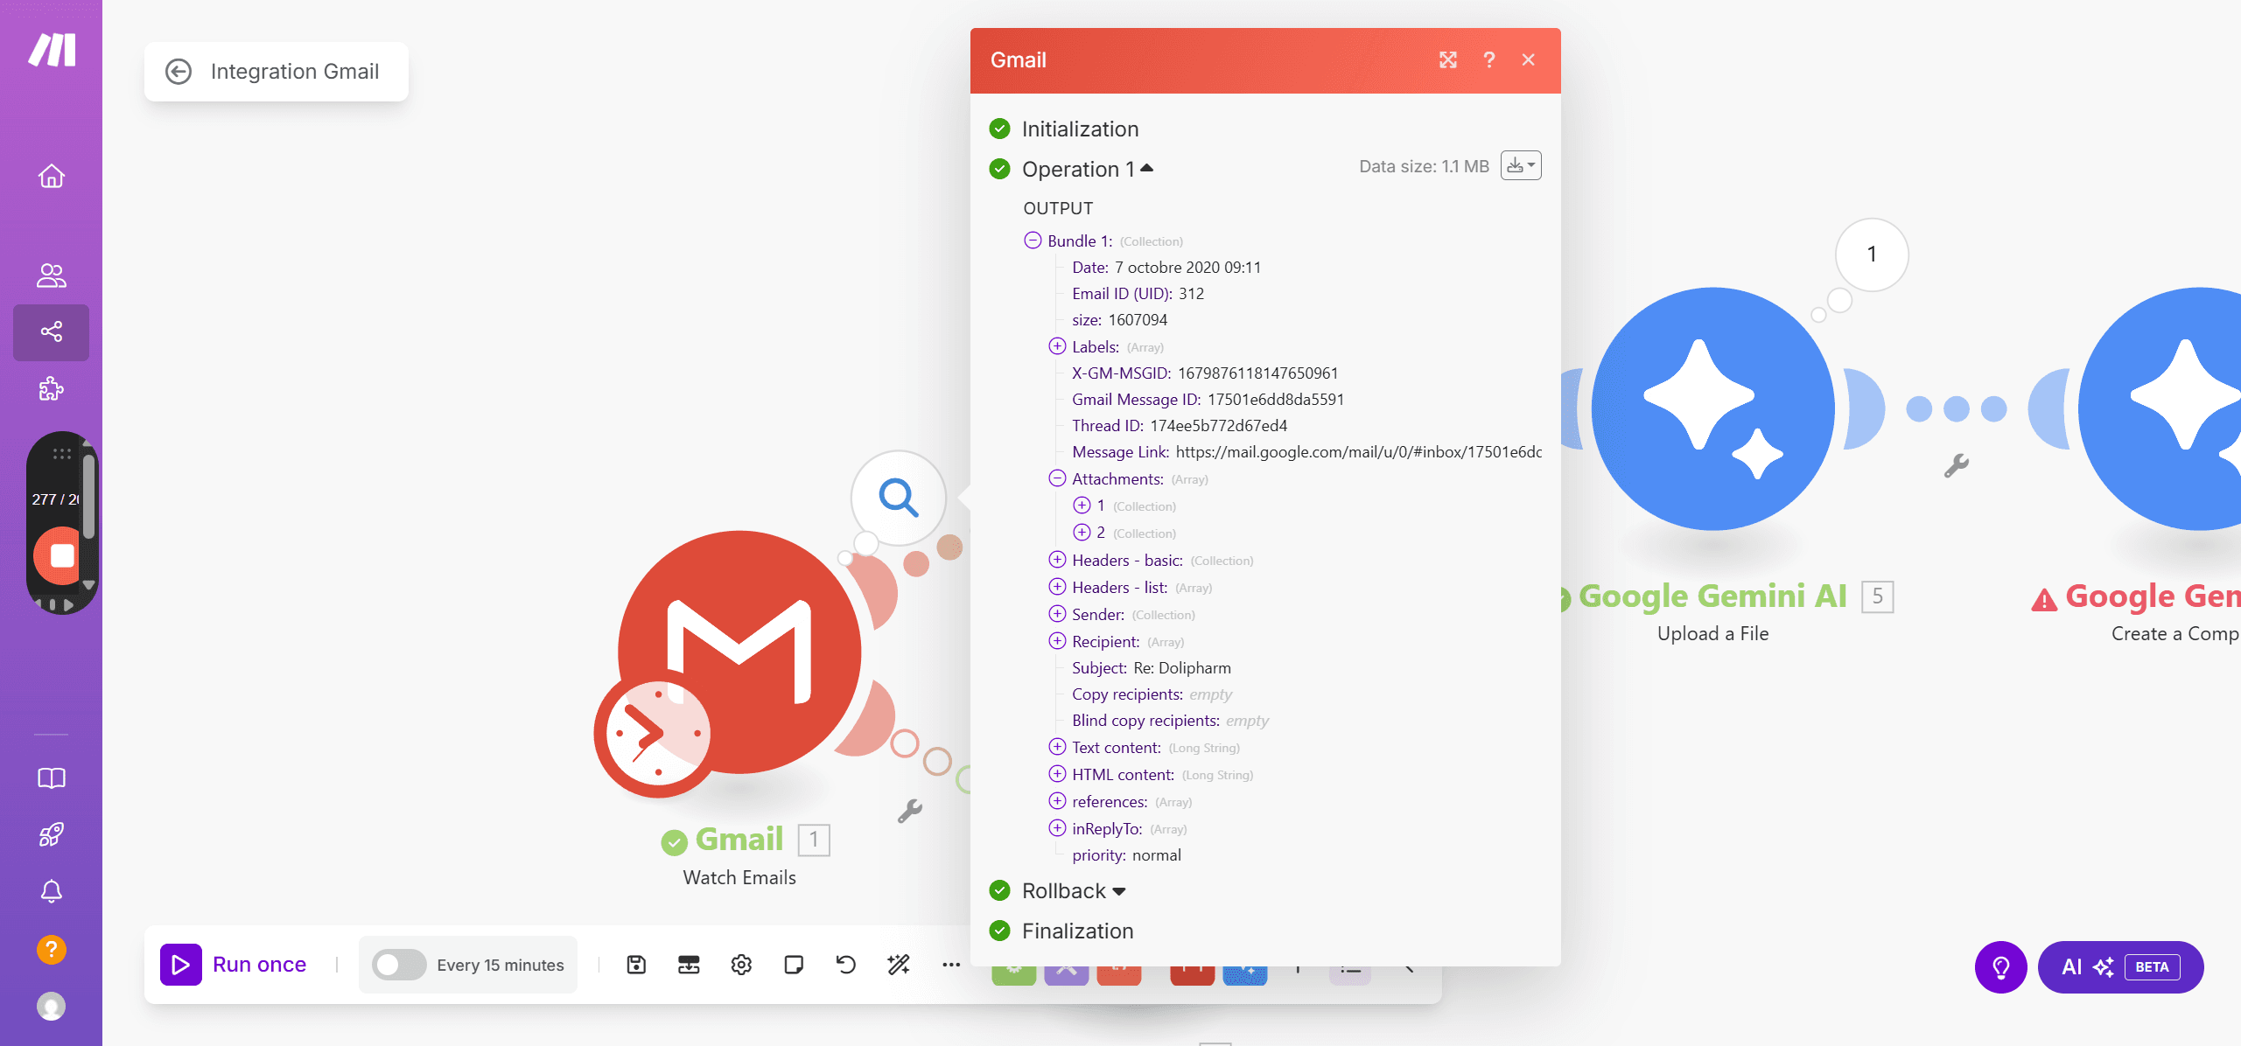Expand the inReplyTo array

1057,828
